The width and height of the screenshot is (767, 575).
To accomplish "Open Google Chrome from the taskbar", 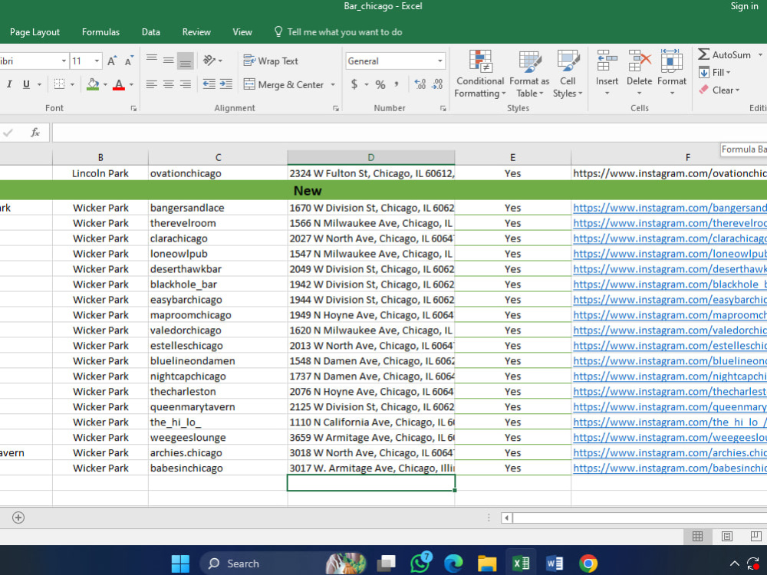I will (588, 563).
